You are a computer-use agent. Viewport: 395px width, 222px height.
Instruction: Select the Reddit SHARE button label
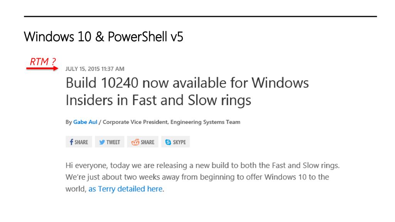coord(147,142)
